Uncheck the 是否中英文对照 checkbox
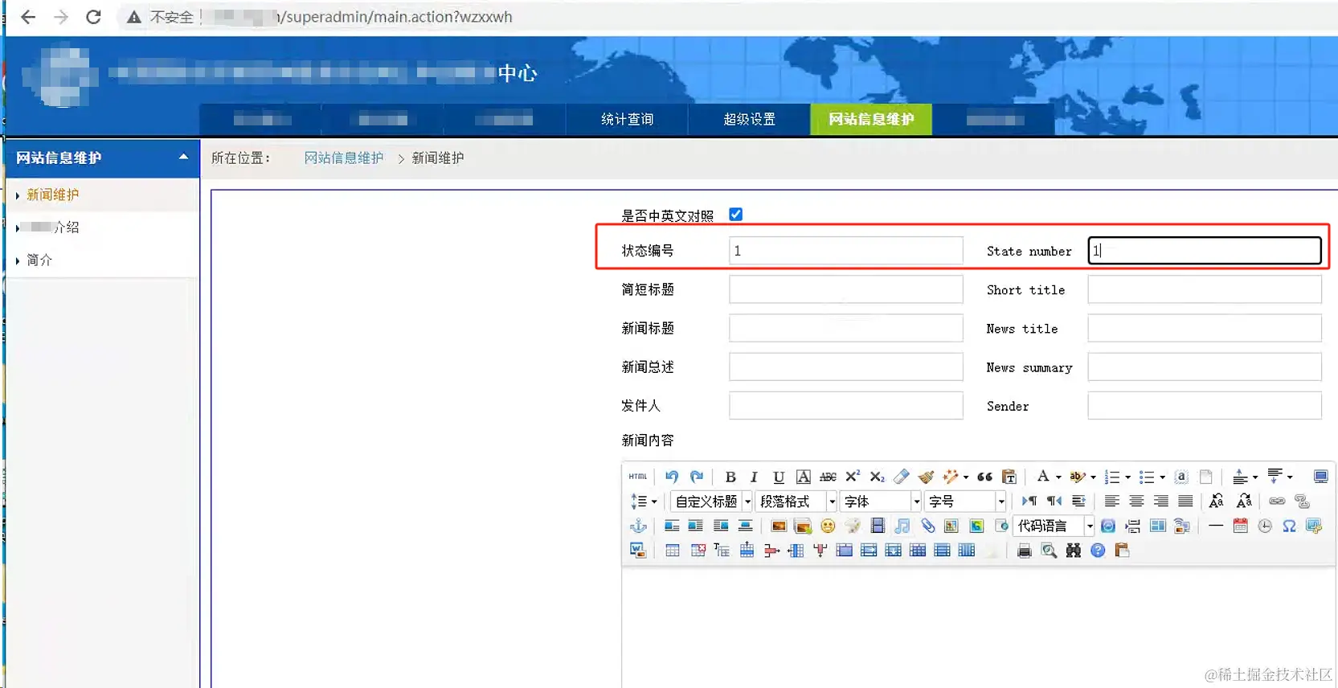 click(736, 215)
